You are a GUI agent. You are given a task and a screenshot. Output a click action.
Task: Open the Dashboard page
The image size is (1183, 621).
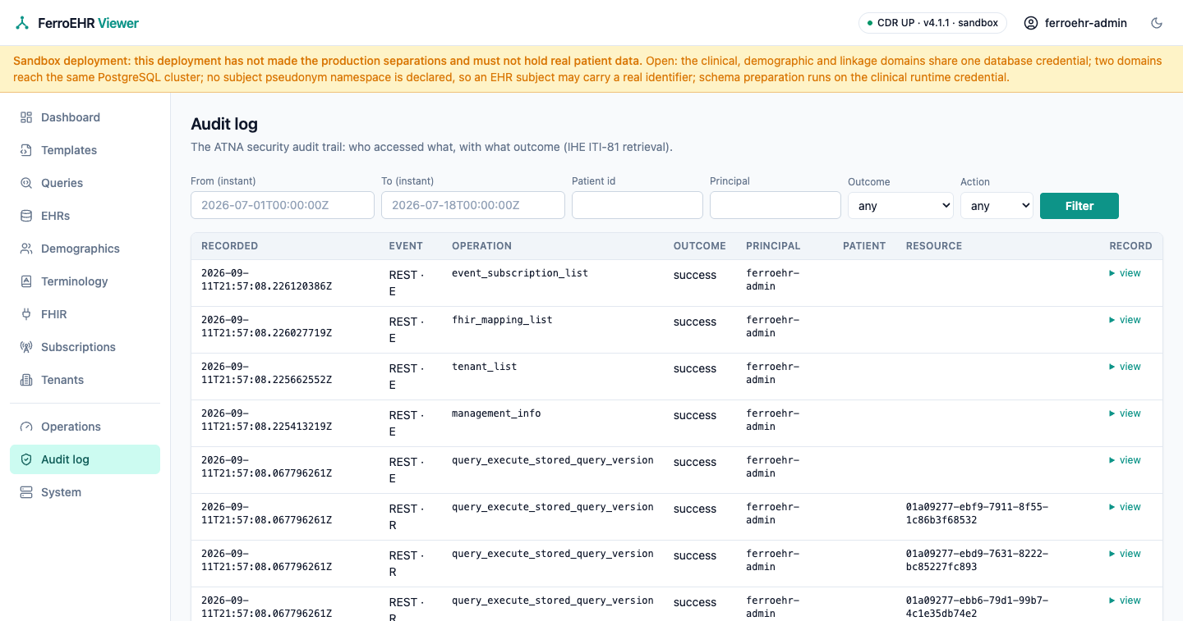85,117
